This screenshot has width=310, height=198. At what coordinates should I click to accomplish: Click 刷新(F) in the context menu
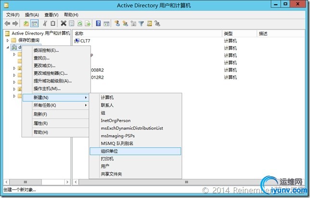click(x=56, y=114)
